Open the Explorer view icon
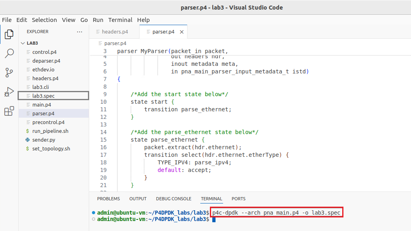 pos(9,34)
